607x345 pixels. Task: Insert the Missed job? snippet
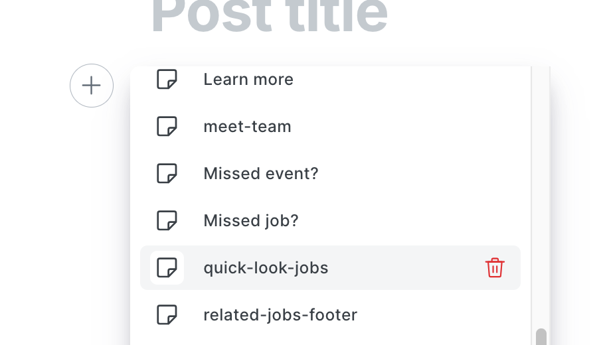click(251, 220)
